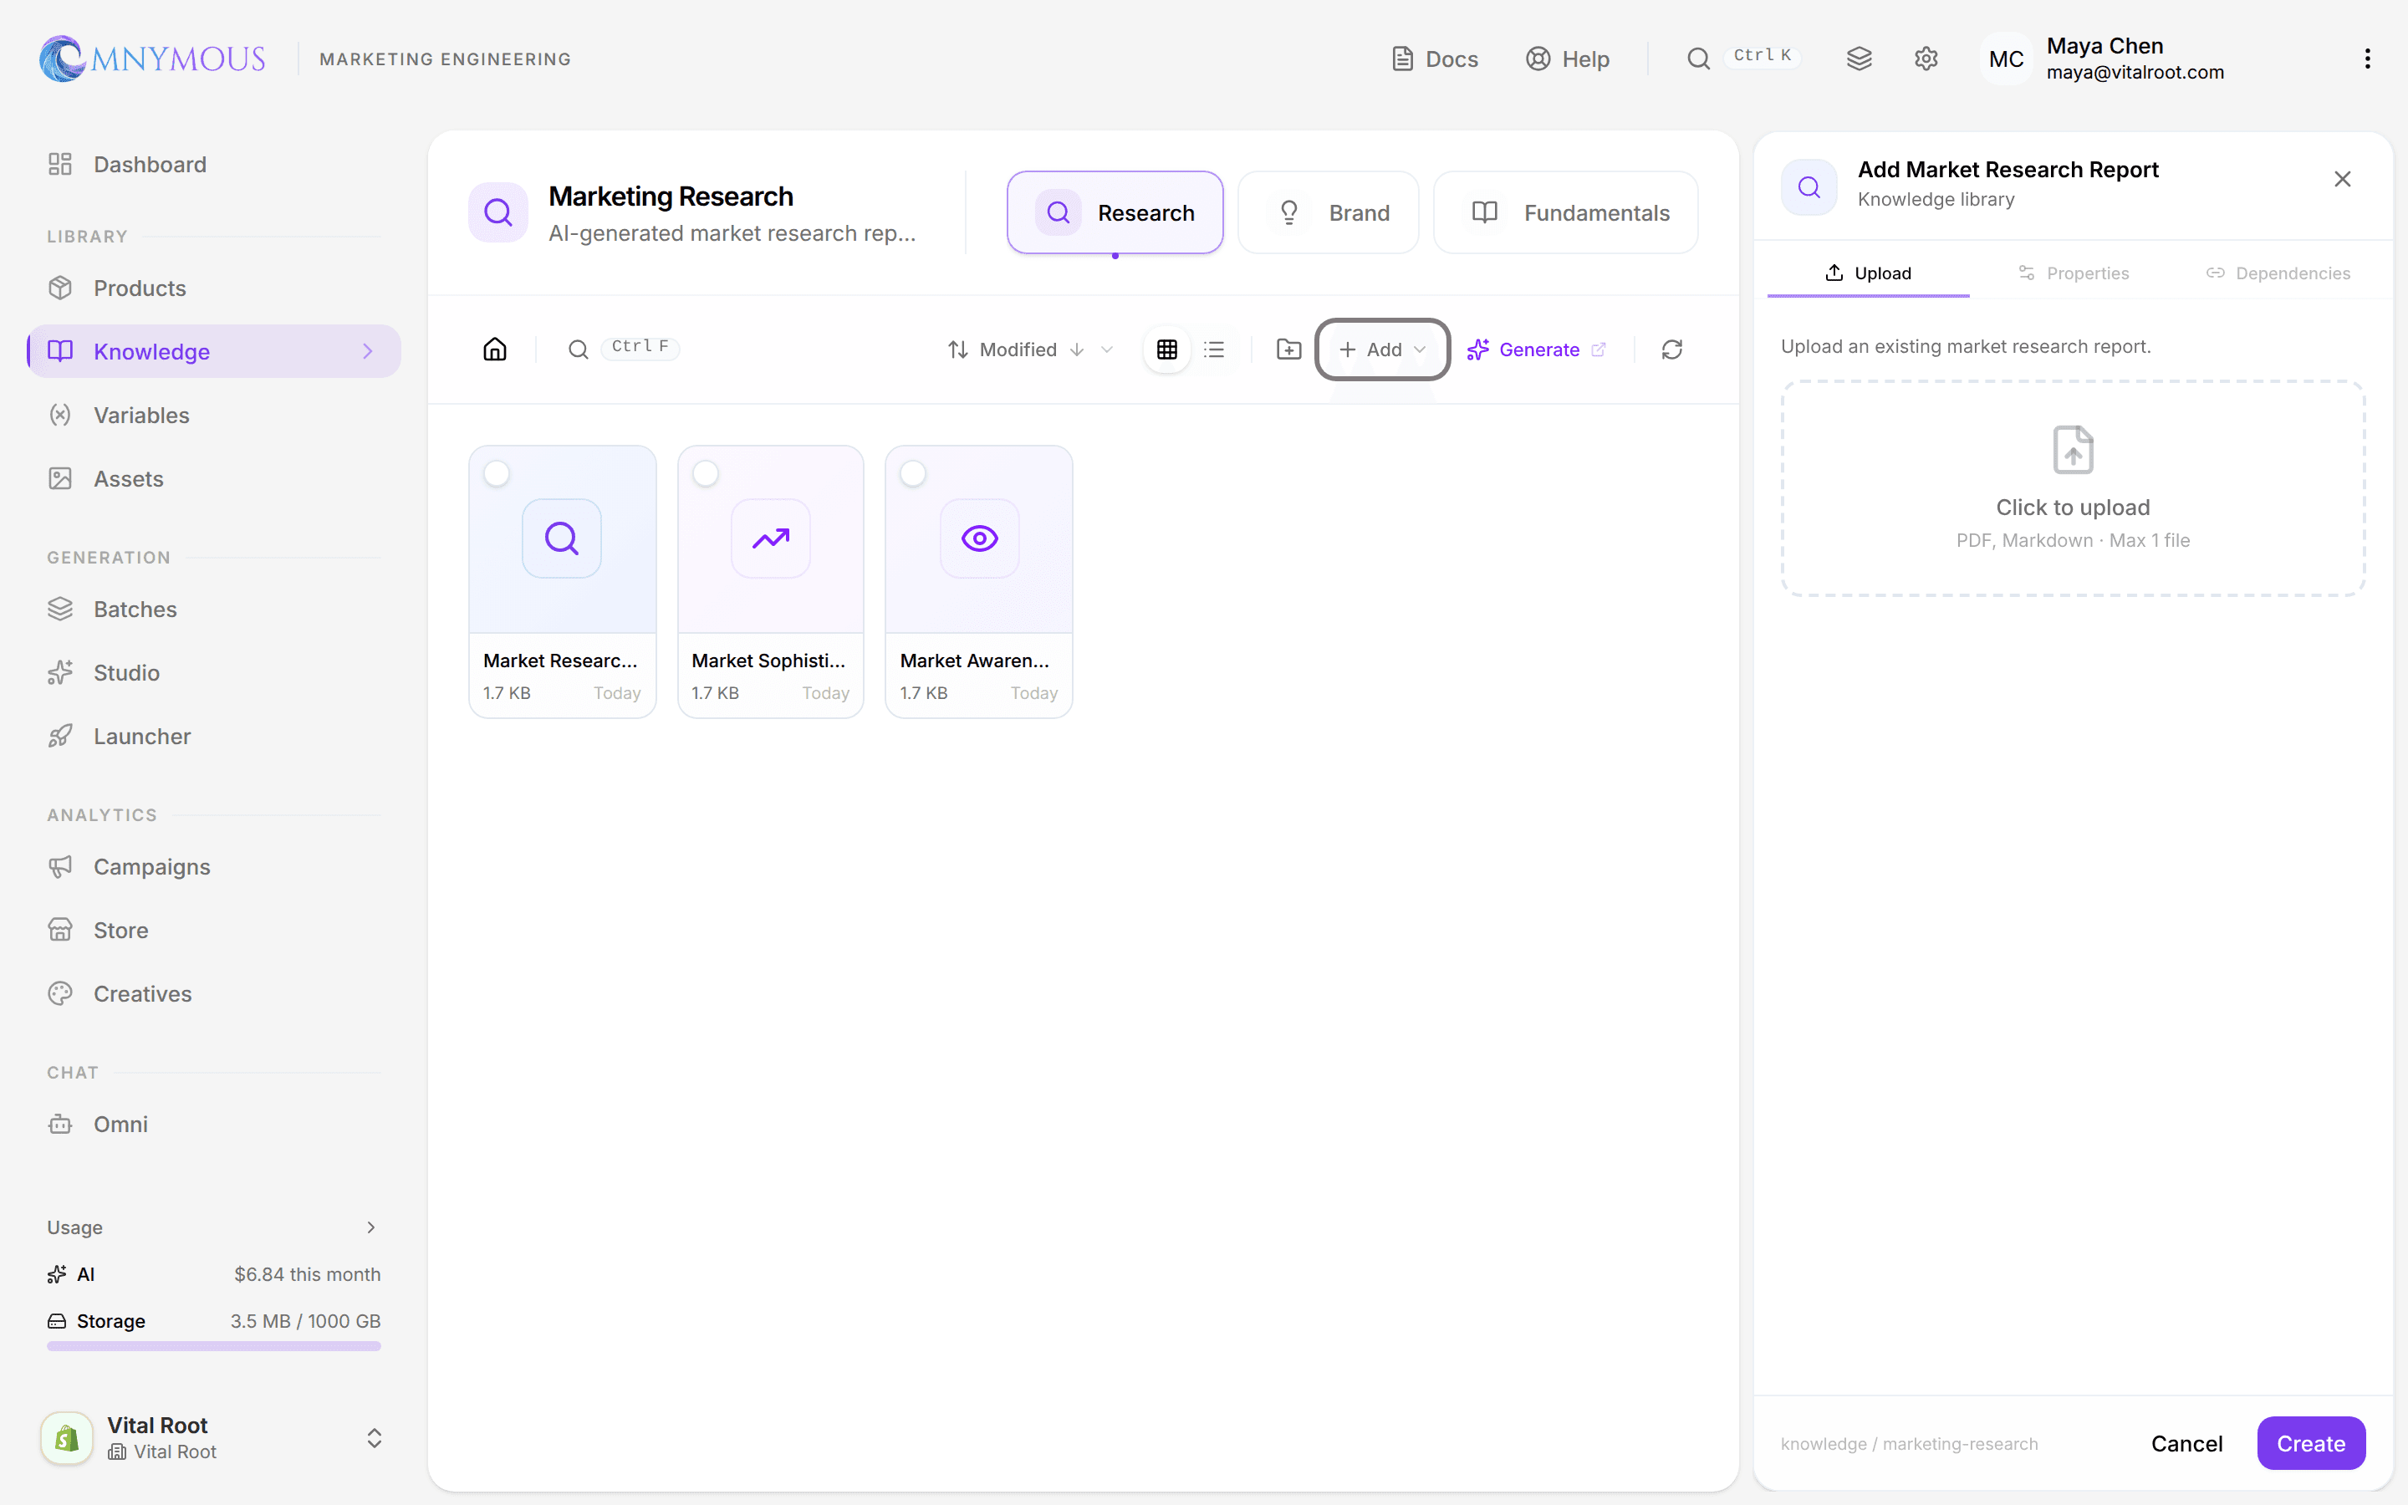Click the knowledge / marketing-research path
Screen dimensions: 2408x1505
(1909, 1443)
